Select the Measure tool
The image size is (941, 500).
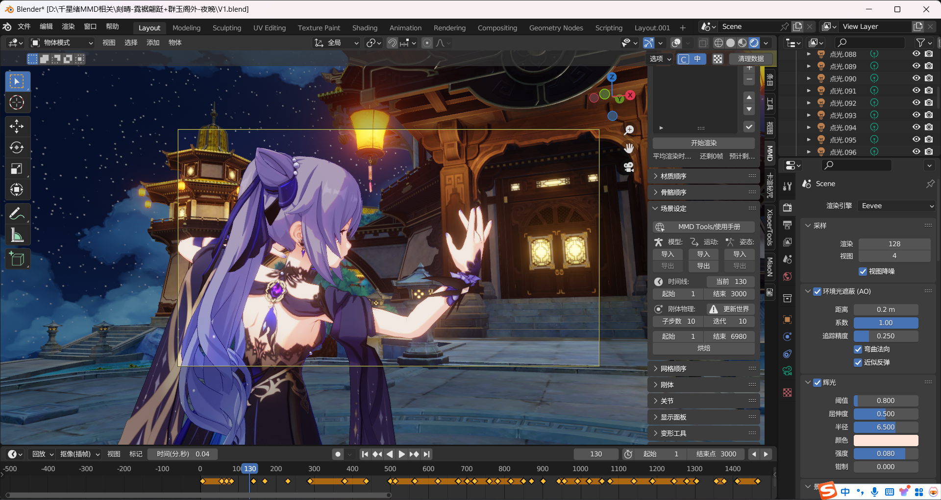point(17,236)
